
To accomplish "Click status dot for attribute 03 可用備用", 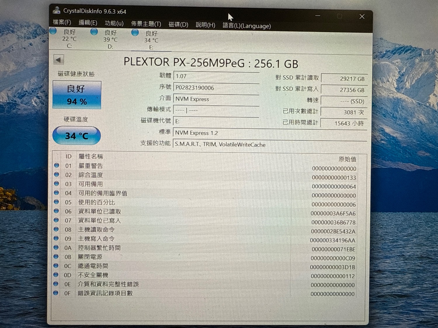I will 57,183.
